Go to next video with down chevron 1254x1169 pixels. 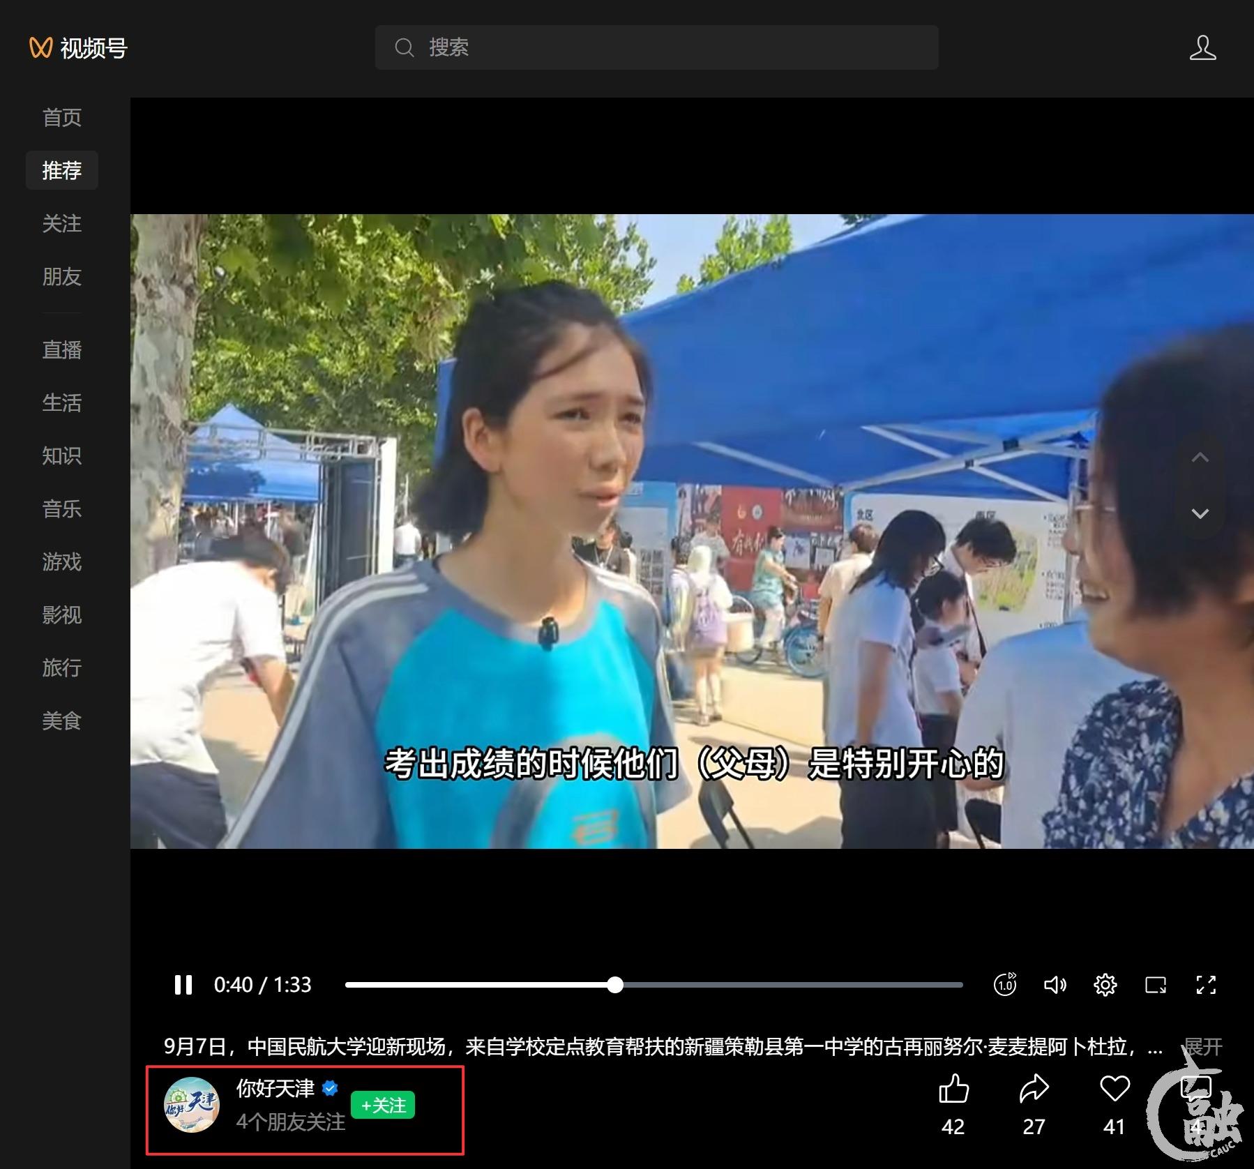tap(1200, 513)
